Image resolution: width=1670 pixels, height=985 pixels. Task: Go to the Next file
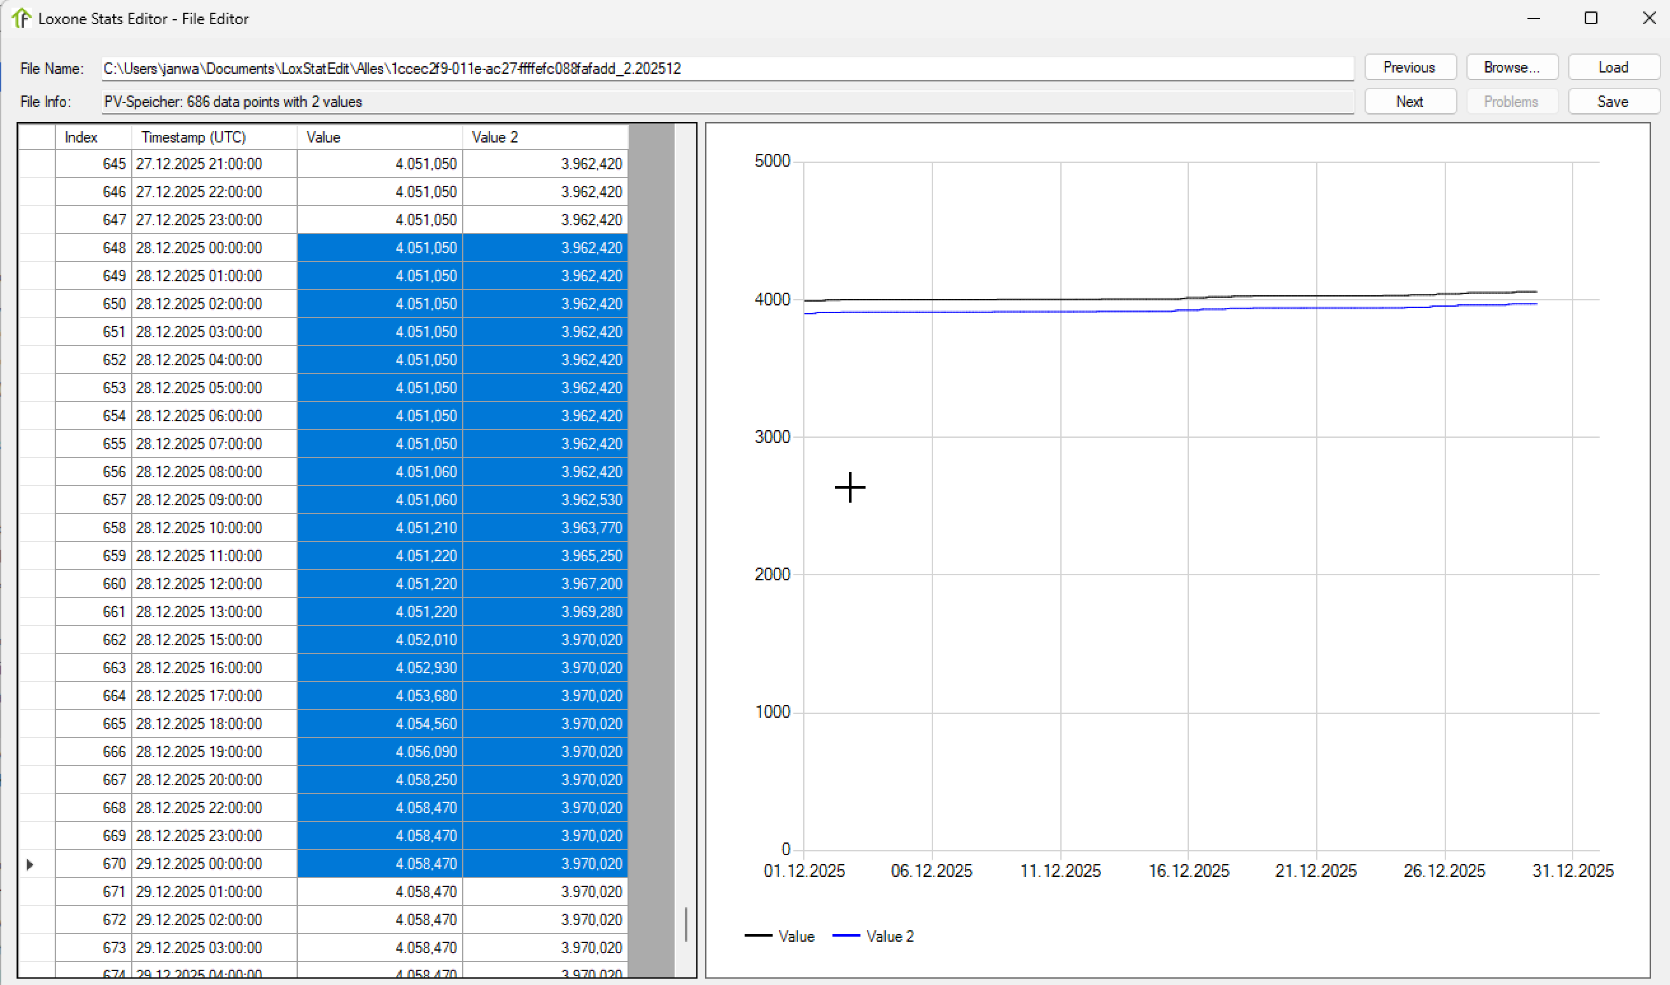pyautogui.click(x=1409, y=102)
